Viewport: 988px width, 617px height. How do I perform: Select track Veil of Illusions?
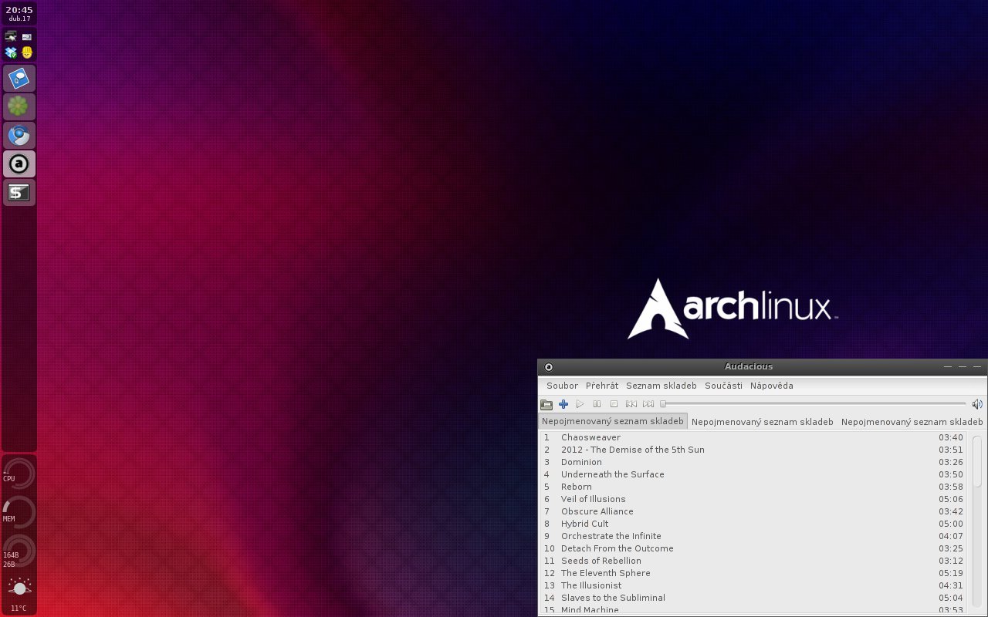[x=753, y=499]
